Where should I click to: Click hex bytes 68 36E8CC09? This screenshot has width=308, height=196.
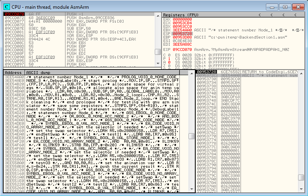(x=42, y=18)
